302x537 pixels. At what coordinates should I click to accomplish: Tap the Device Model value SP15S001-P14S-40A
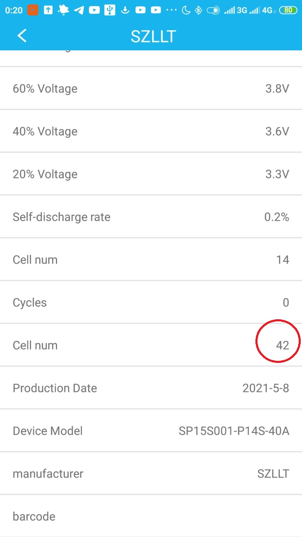pos(234,431)
